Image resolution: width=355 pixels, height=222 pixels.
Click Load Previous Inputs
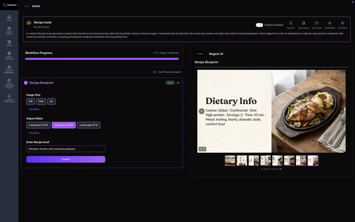tap(167, 72)
